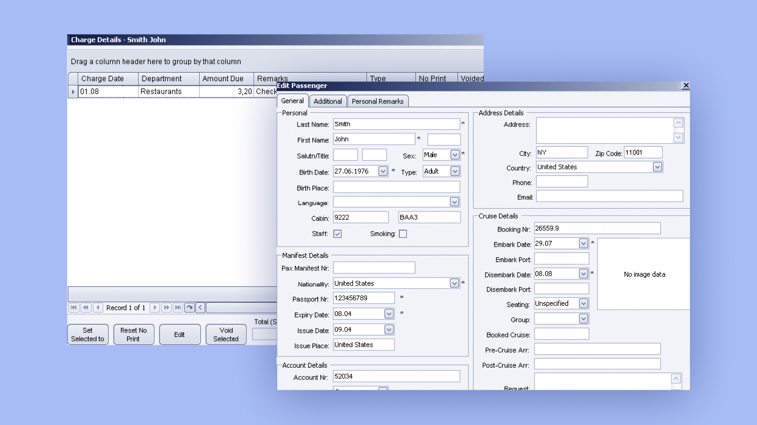757x425 pixels.
Task: Click row indicator arrow for 01.08 charge
Action: tap(73, 92)
